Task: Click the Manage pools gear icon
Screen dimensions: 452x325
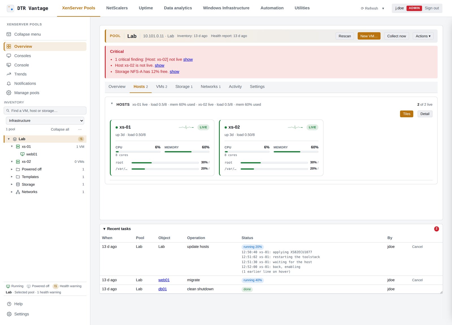Action: [x=9, y=93]
